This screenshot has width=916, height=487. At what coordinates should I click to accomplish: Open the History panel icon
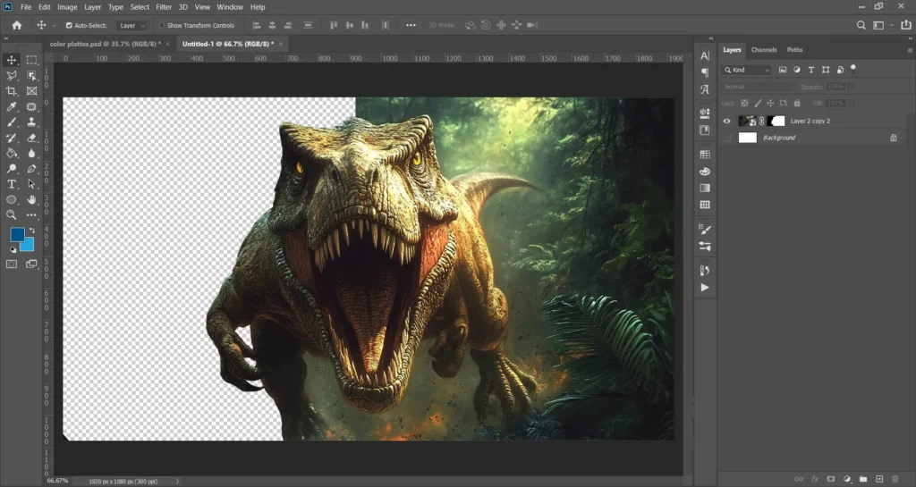coord(705,271)
